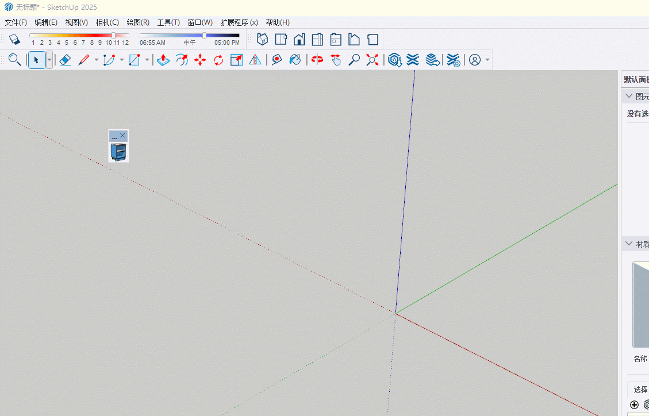This screenshot has height=416, width=649.
Task: Select the Eraser tool
Action: point(65,60)
